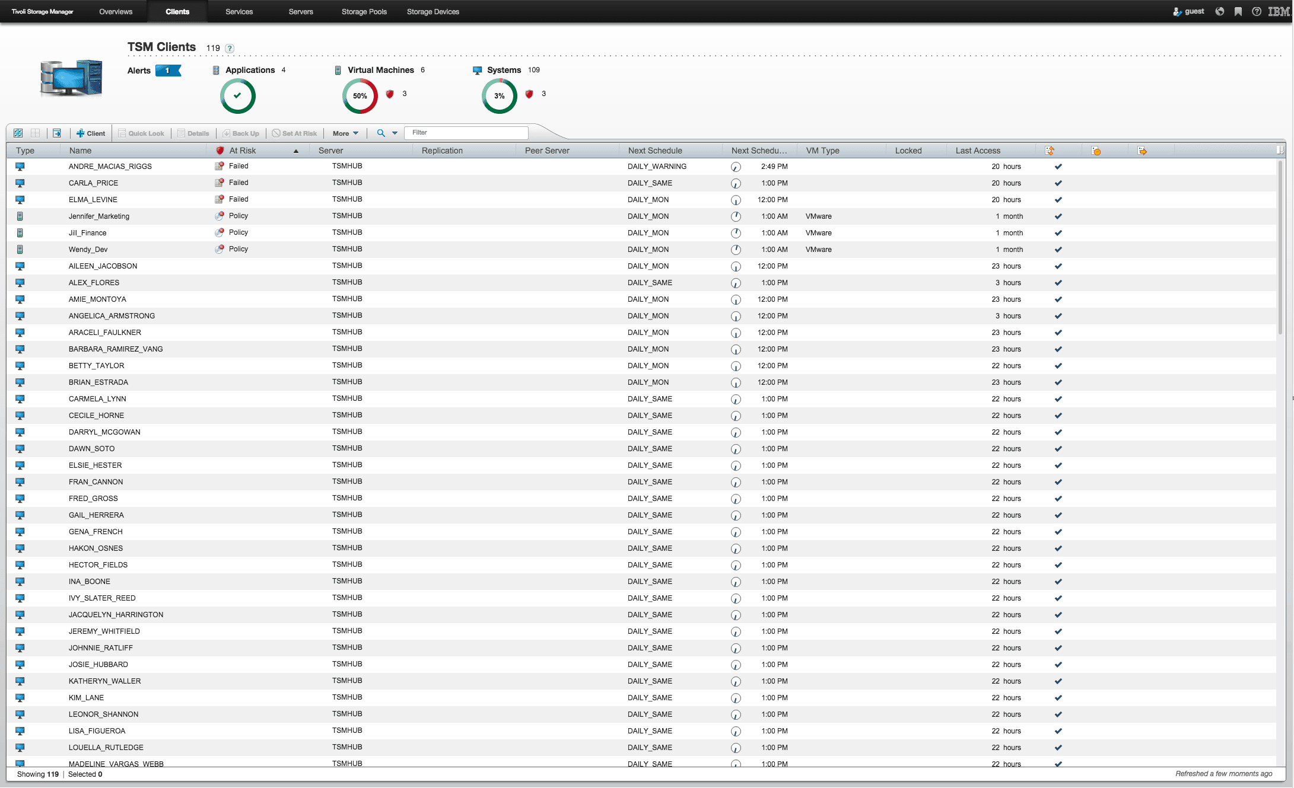This screenshot has height=788, width=1294.
Task: Open the Overviews menu item
Action: (115, 11)
